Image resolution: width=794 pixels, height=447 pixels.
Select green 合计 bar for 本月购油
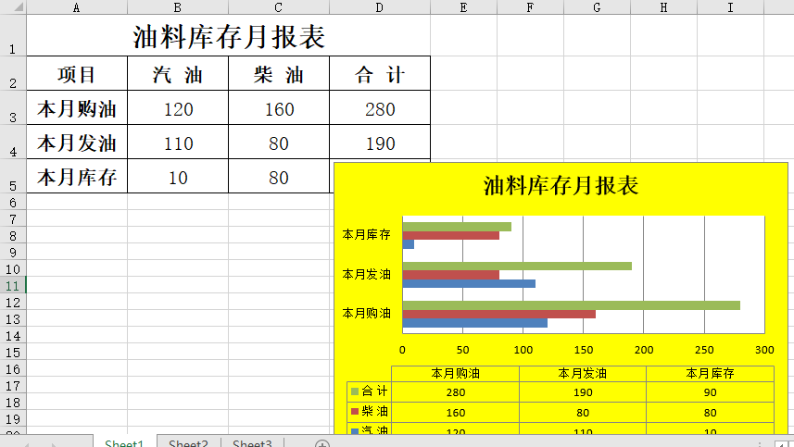(572, 304)
